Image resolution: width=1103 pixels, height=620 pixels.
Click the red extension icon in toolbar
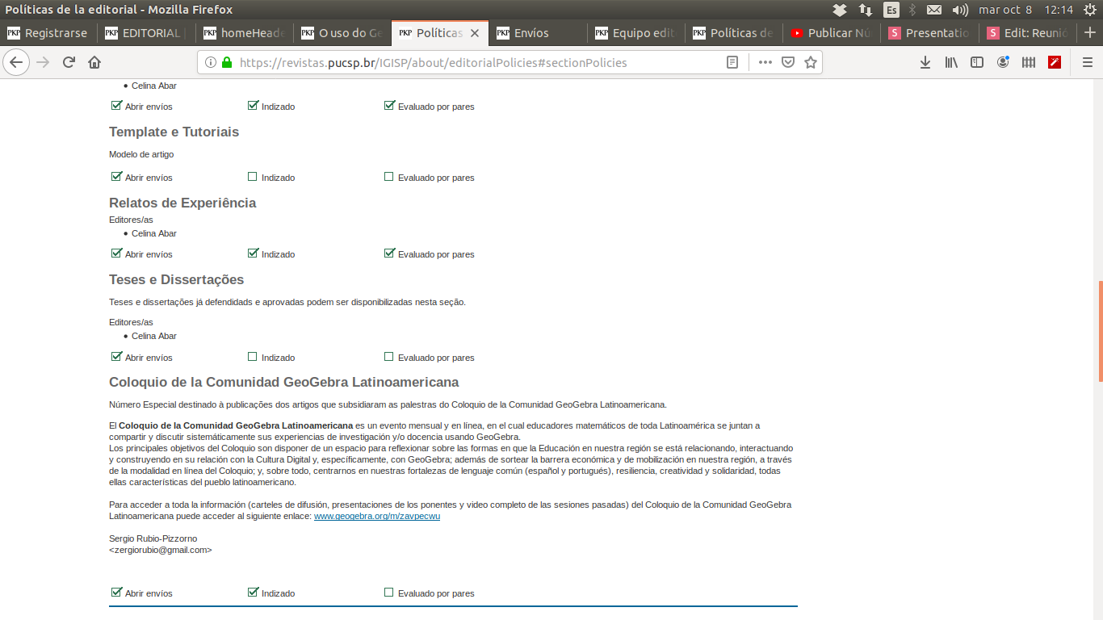pyautogui.click(x=1055, y=62)
